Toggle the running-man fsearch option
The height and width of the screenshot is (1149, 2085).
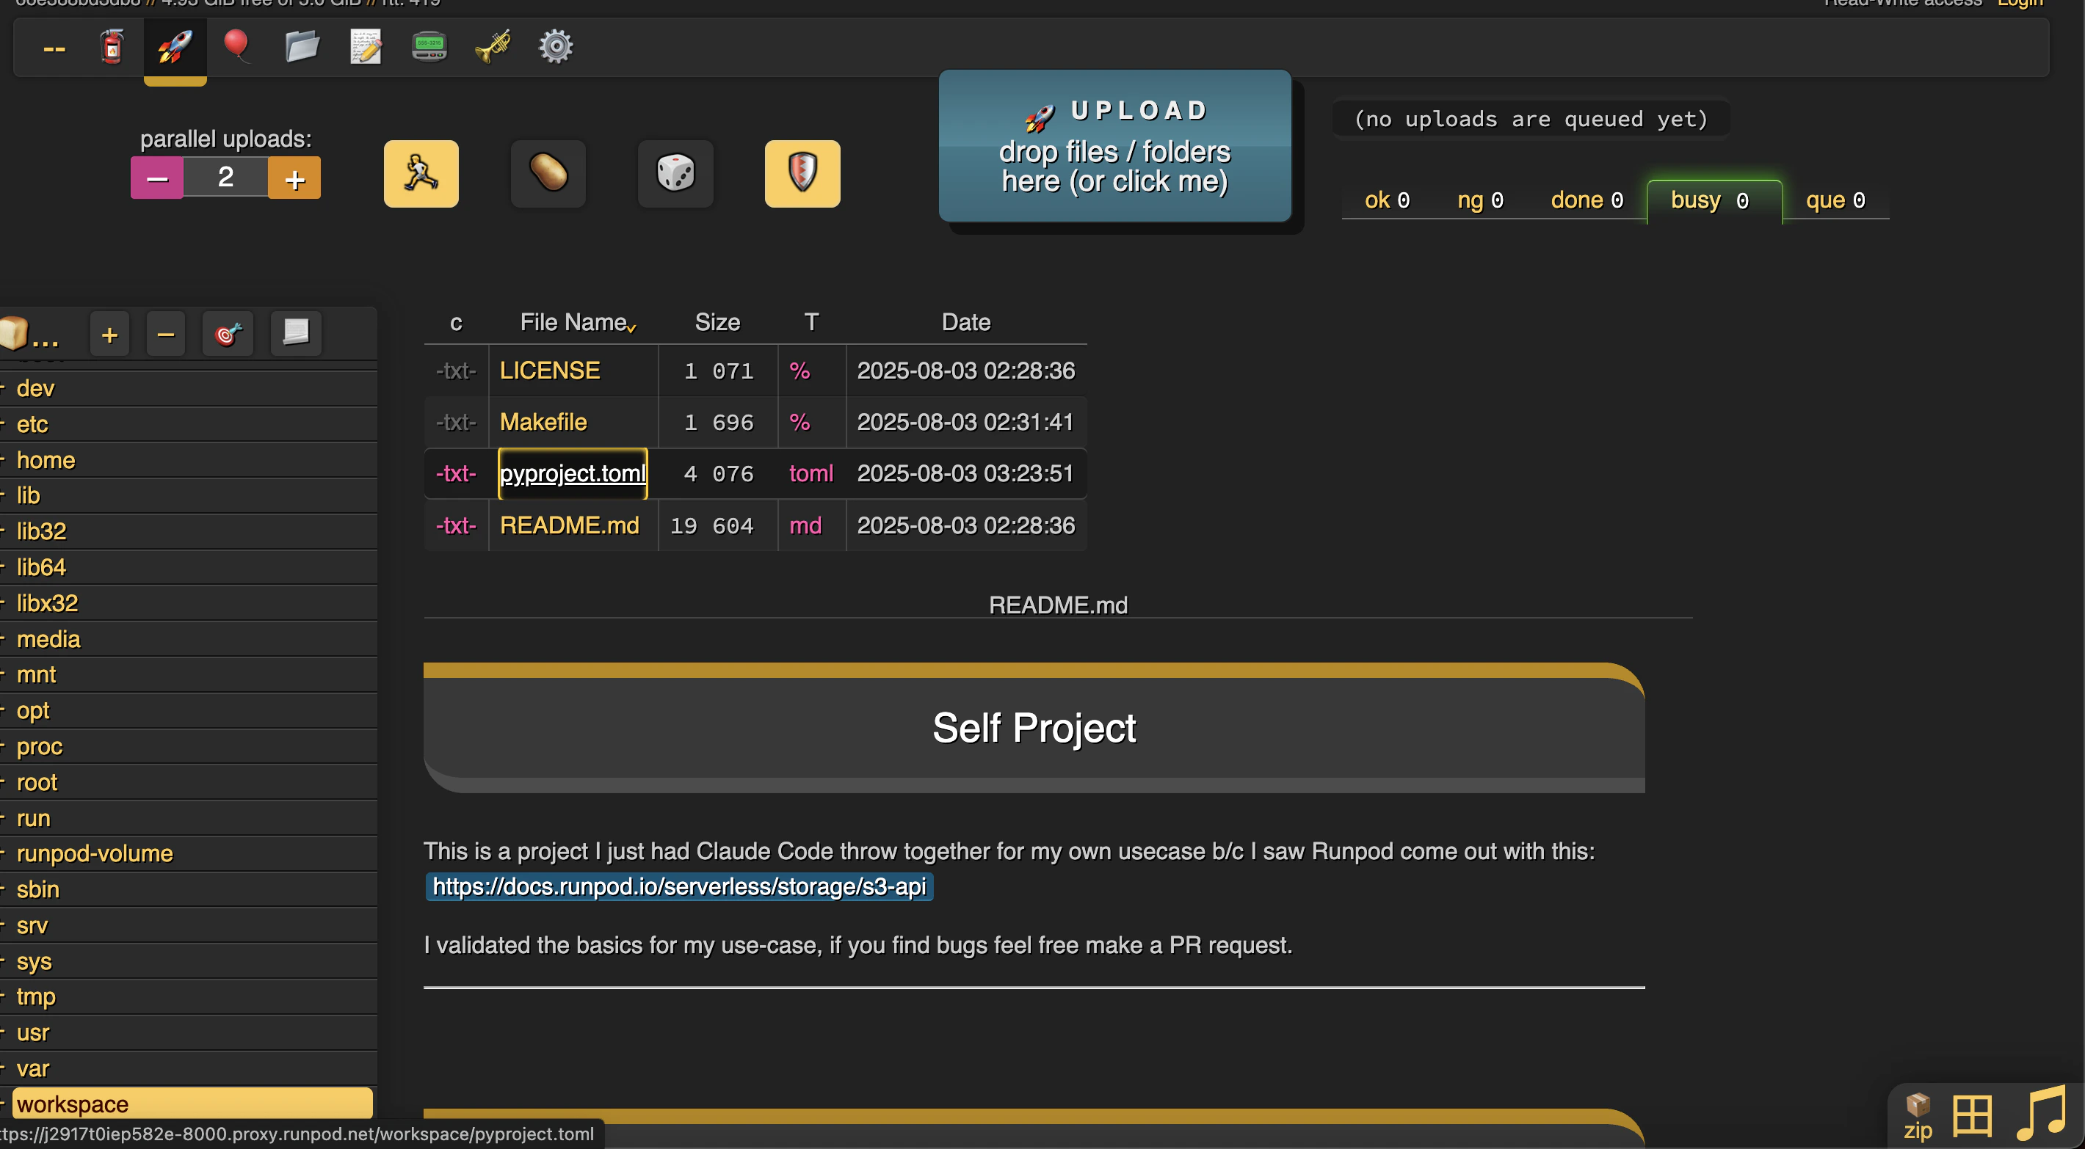coord(421,174)
